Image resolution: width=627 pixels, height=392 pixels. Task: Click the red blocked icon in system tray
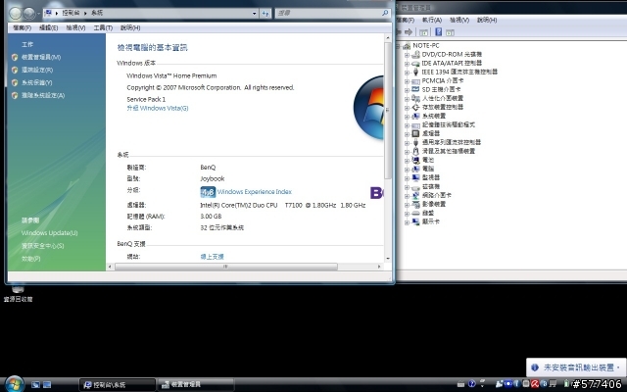535,384
